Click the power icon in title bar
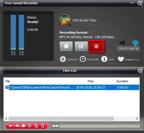 coord(139,3)
